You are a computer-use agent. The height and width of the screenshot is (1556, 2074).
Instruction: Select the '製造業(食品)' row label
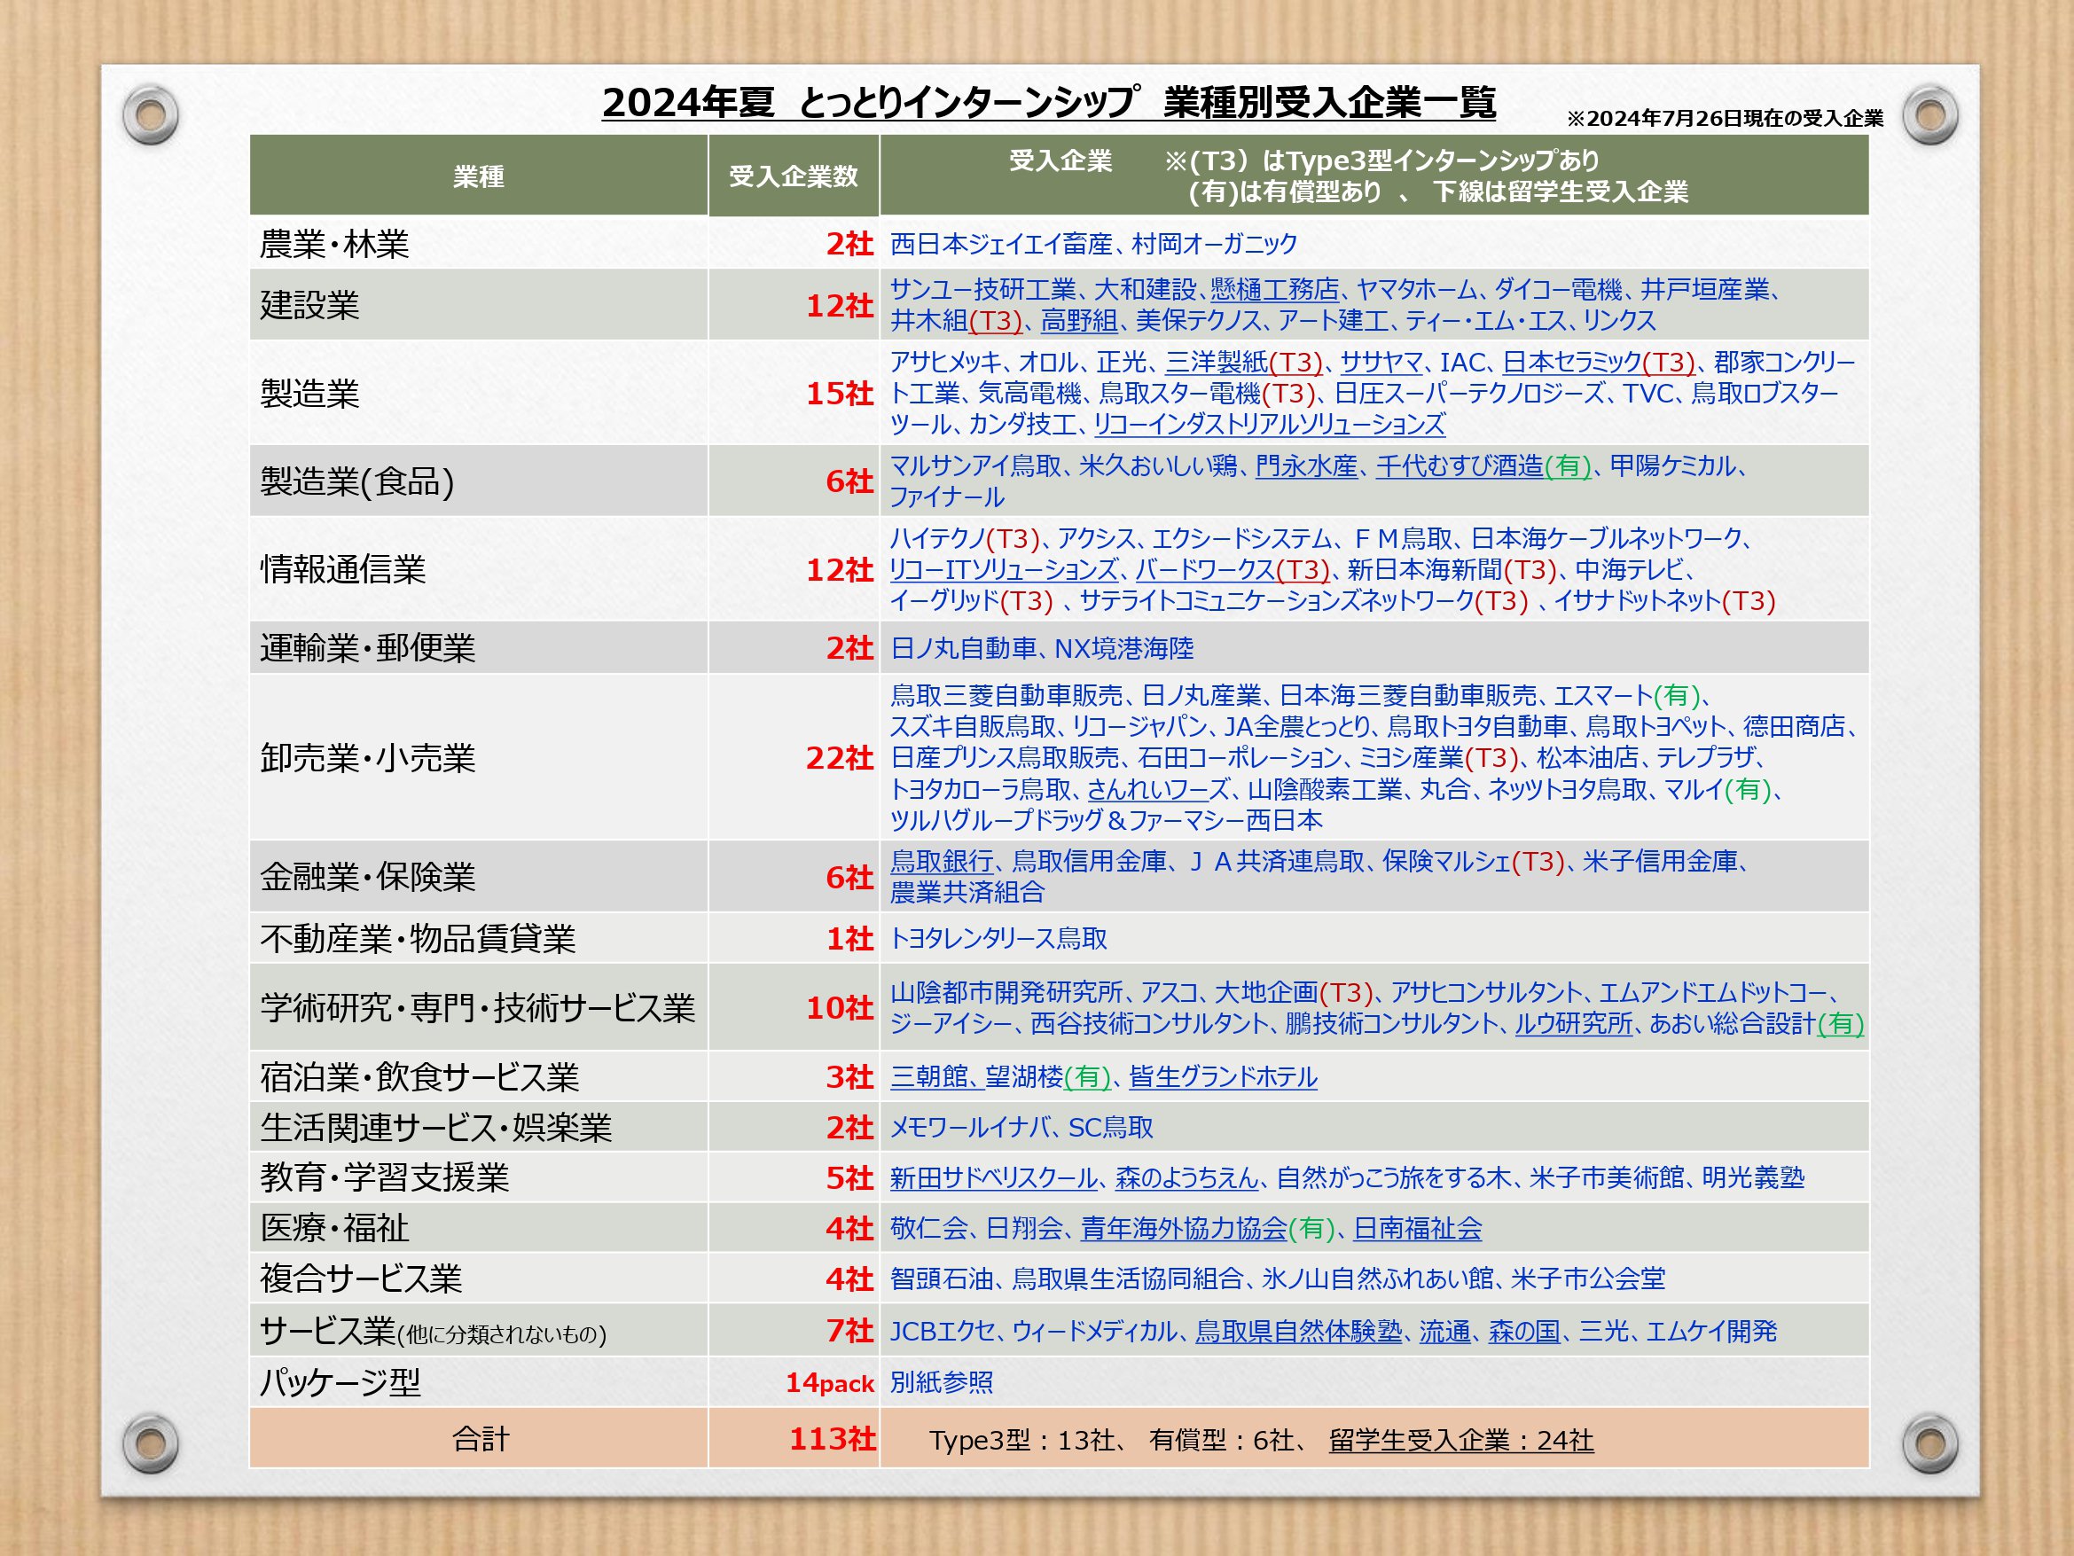(357, 481)
